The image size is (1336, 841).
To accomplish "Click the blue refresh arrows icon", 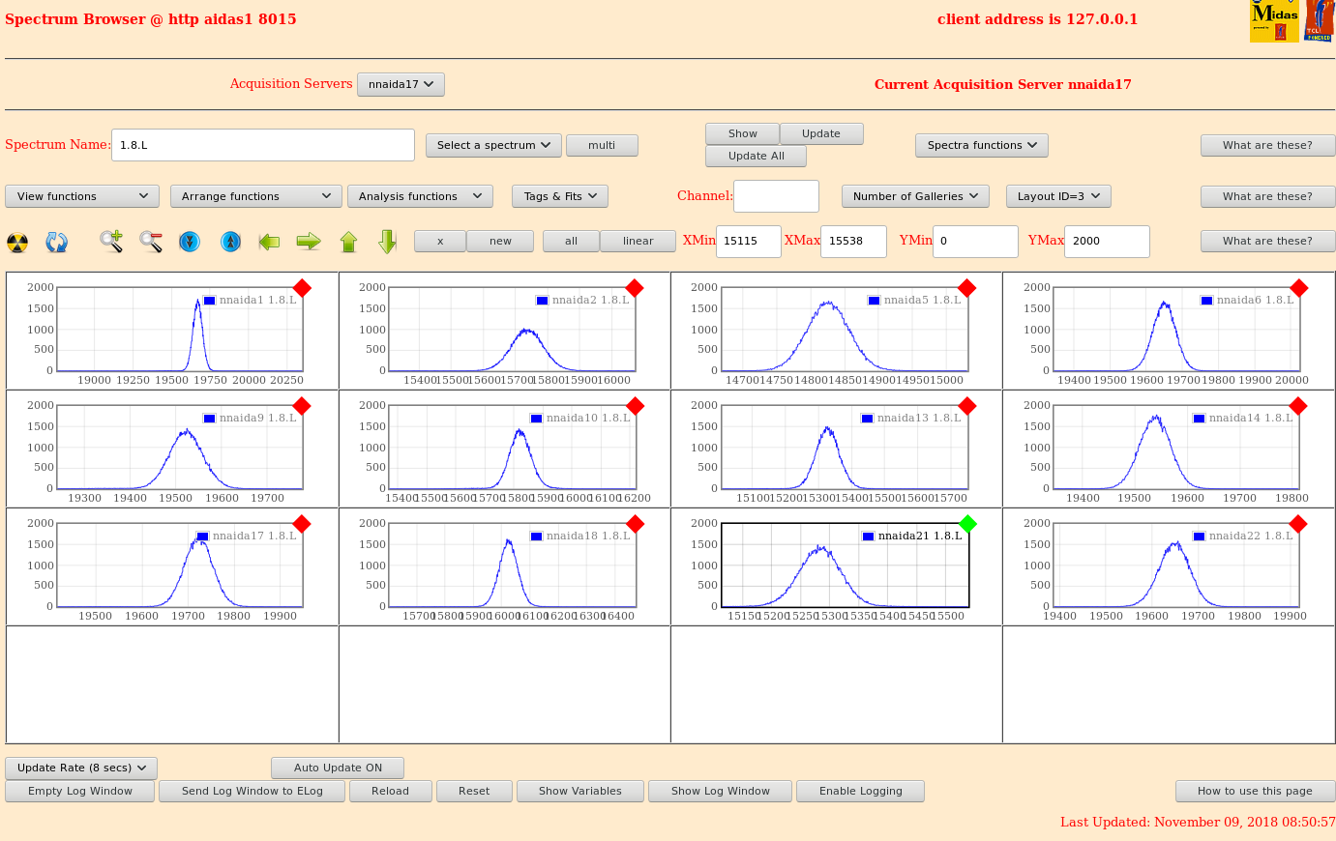I will point(57,242).
